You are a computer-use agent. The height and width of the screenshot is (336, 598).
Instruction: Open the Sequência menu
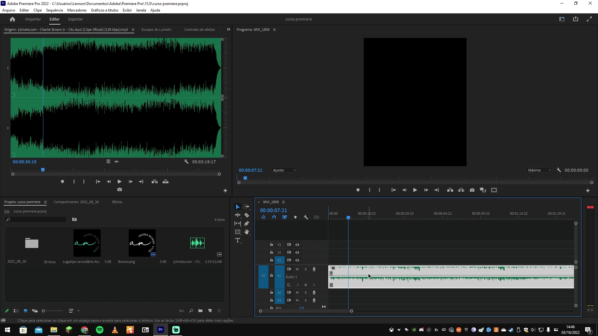coord(54,10)
